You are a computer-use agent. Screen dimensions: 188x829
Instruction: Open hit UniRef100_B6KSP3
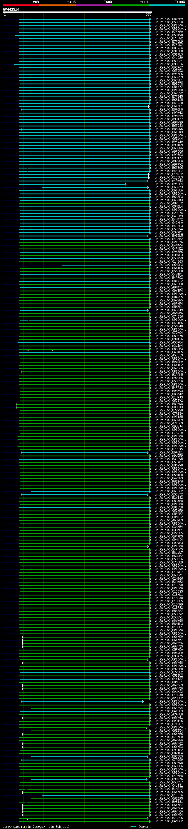click(x=169, y=197)
